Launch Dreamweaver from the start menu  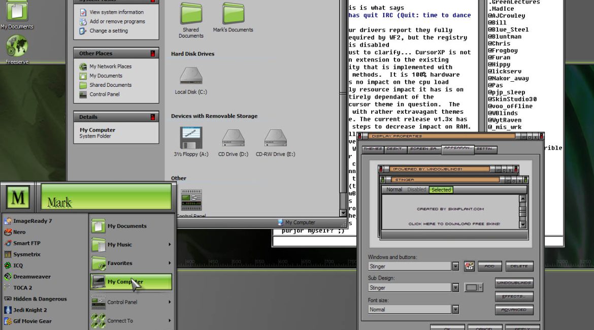31,277
